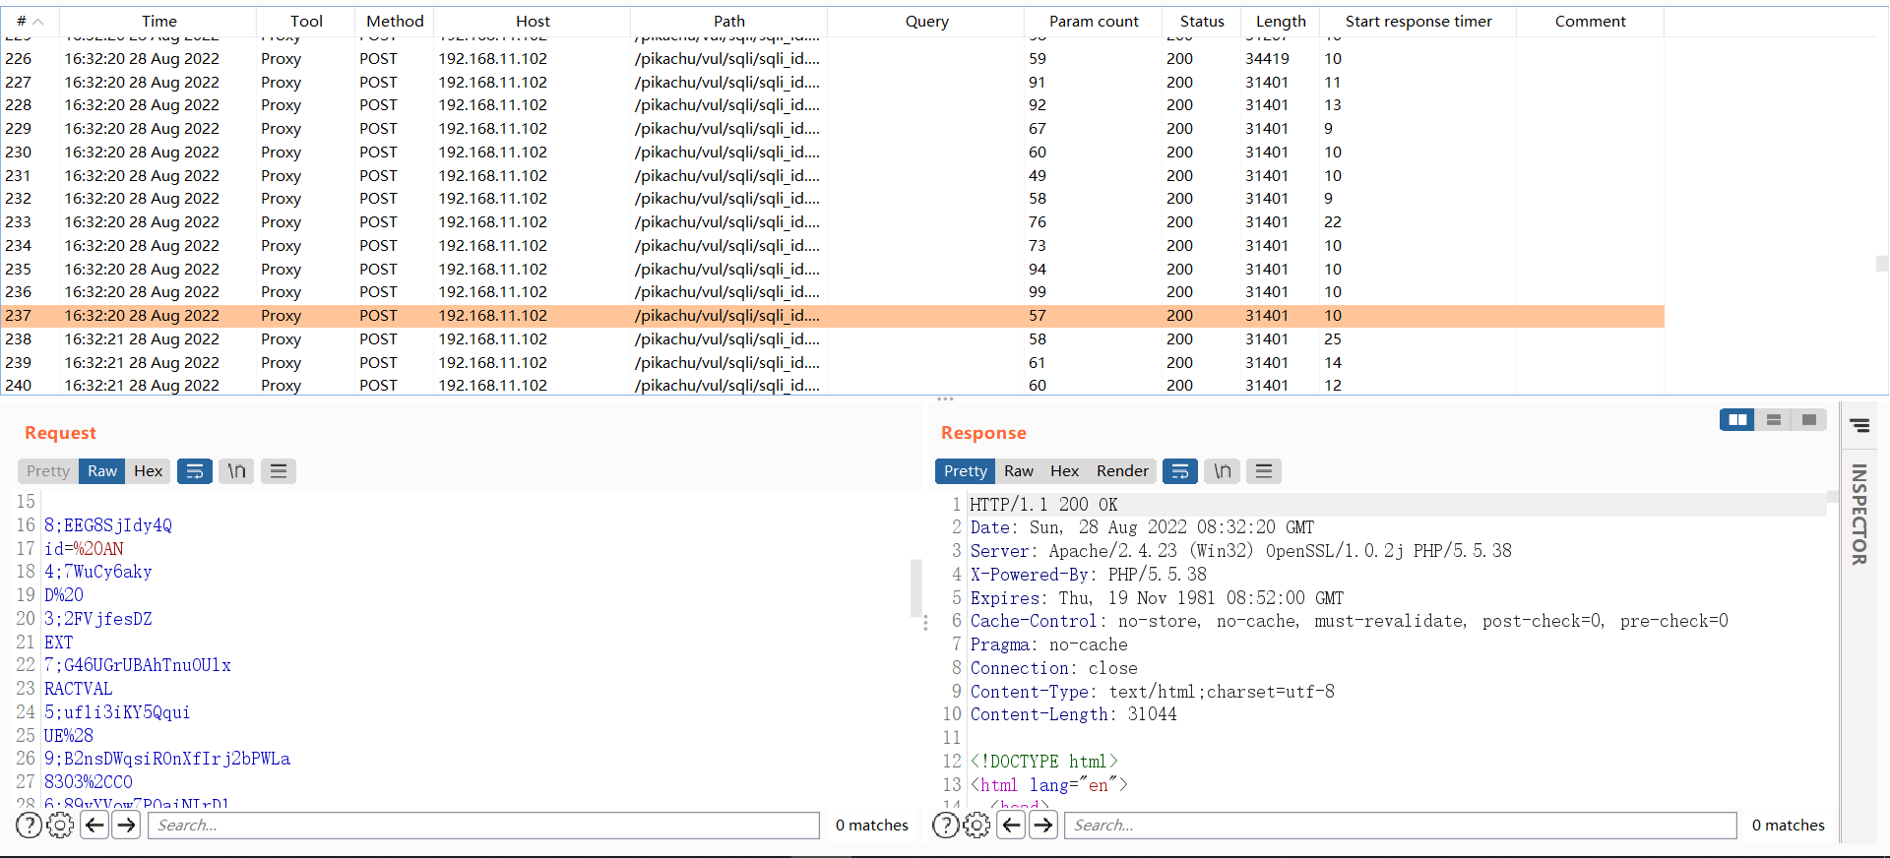
Task: Select log row number 240
Action: click(832, 385)
